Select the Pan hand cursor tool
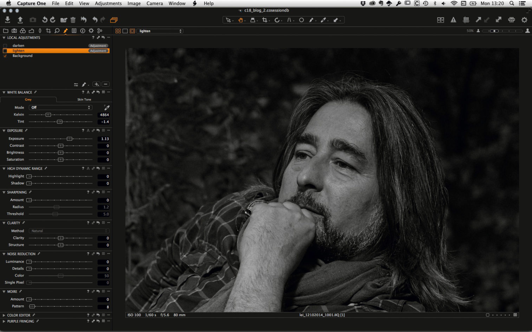The width and height of the screenshot is (532, 332). (240, 20)
